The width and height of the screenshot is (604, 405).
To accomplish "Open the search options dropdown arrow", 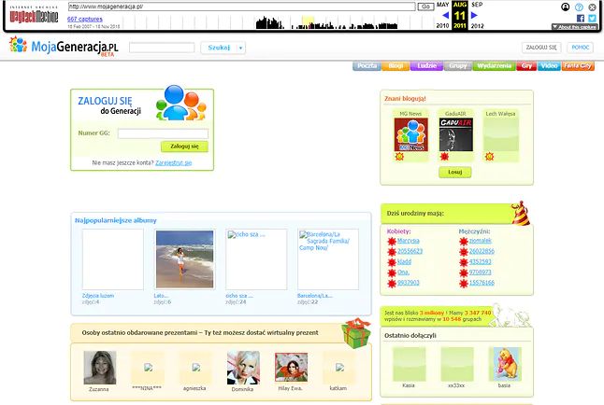I will click(x=240, y=49).
